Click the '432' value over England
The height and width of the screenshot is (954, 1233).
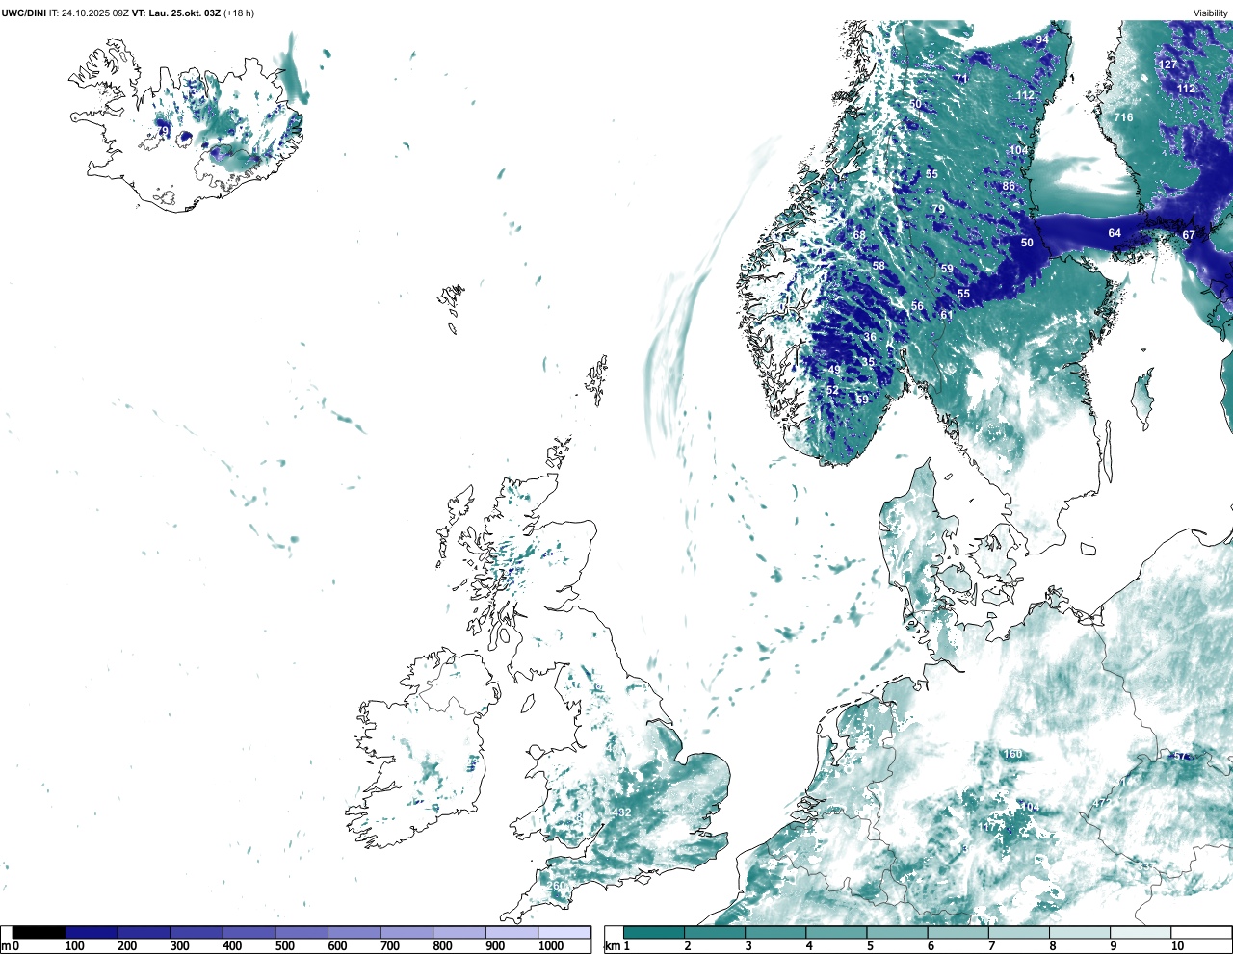coord(622,812)
